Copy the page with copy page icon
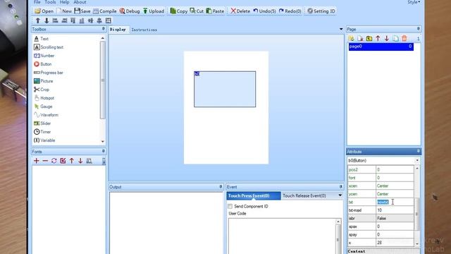451x254 pixels. point(395,38)
